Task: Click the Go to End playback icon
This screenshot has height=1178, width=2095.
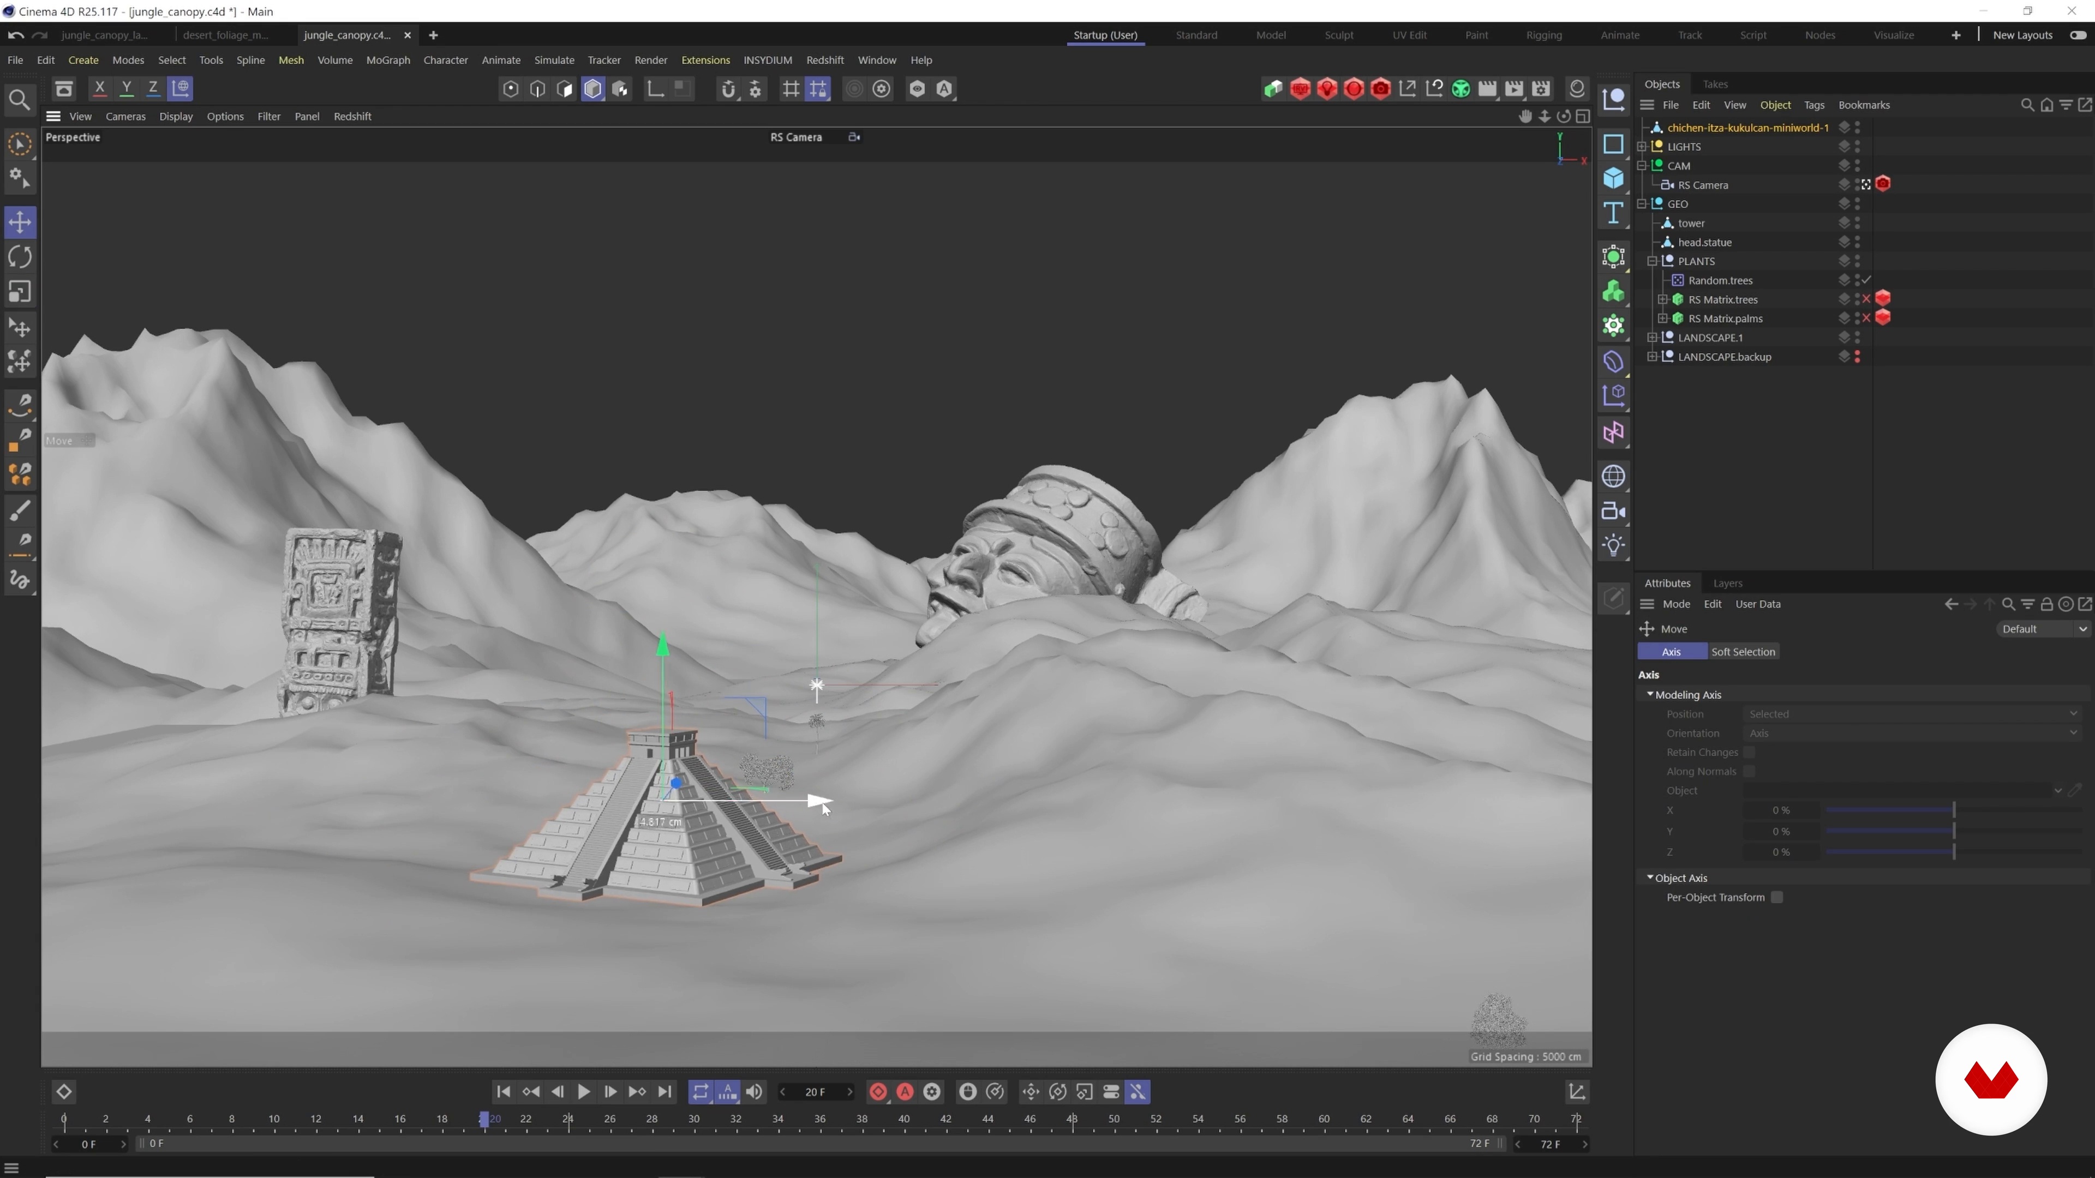Action: pyautogui.click(x=665, y=1092)
